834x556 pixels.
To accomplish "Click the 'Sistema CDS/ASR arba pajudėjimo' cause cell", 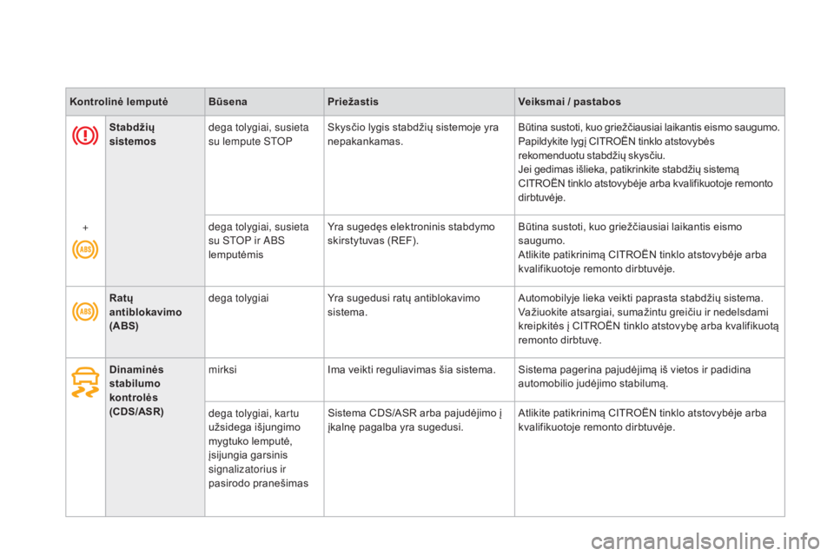I will (414, 420).
